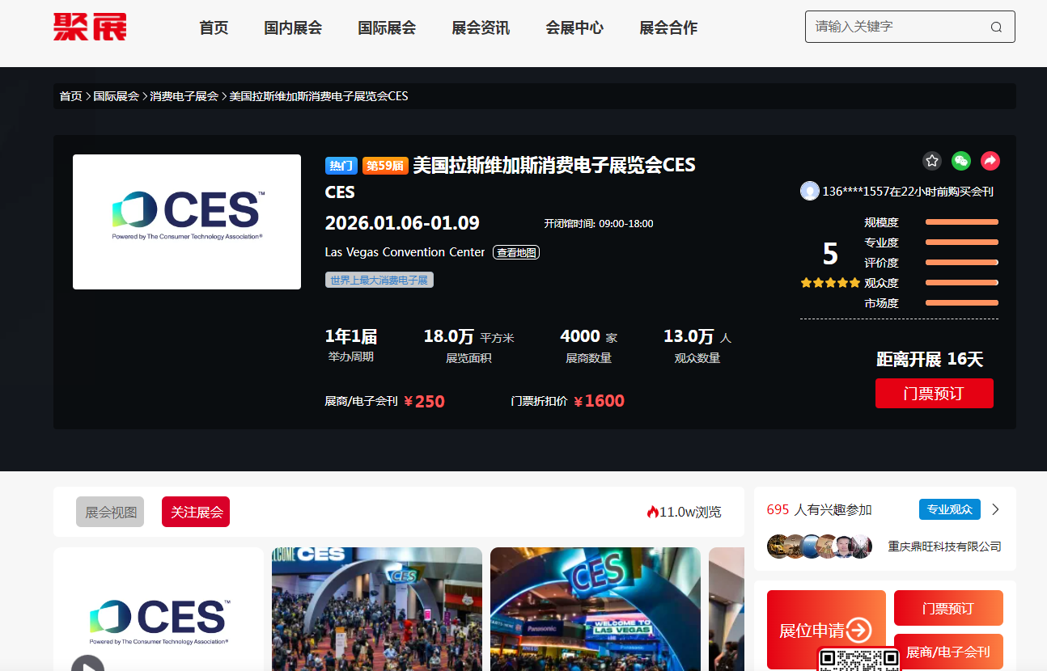Click the QR code image
Image resolution: width=1047 pixels, height=671 pixels.
tap(858, 659)
